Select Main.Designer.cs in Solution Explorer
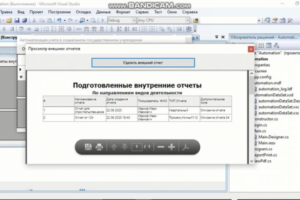The image size is (300, 200). (x=273, y=137)
